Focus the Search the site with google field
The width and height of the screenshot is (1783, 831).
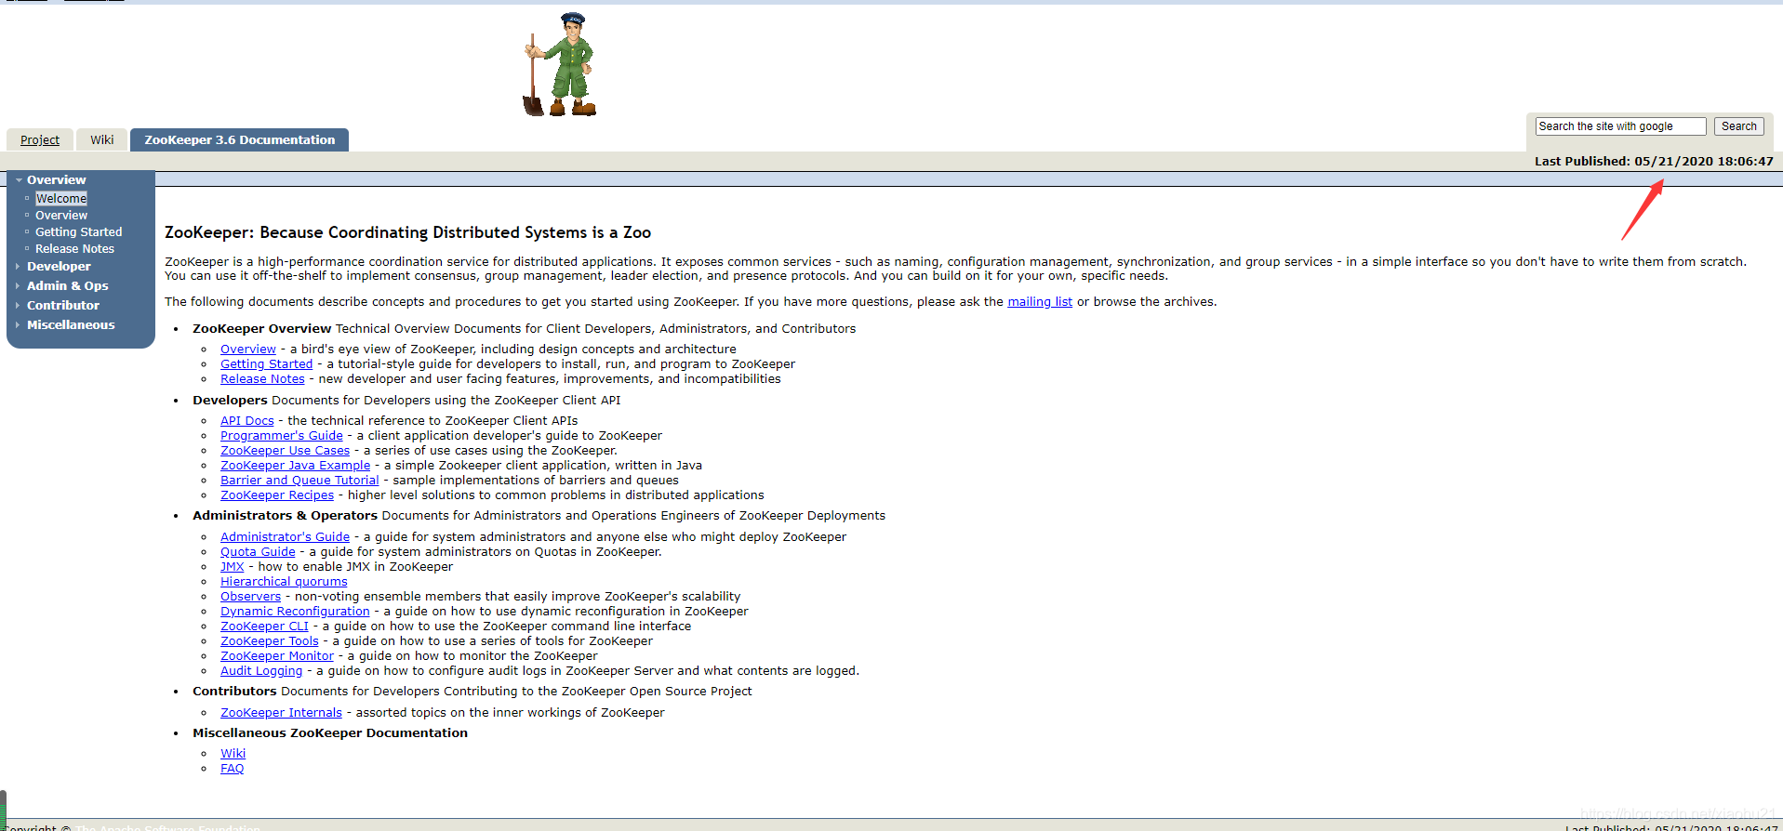click(1620, 126)
